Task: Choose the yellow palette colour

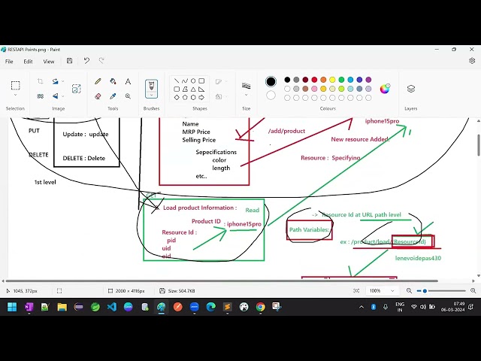Action: [x=332, y=80]
